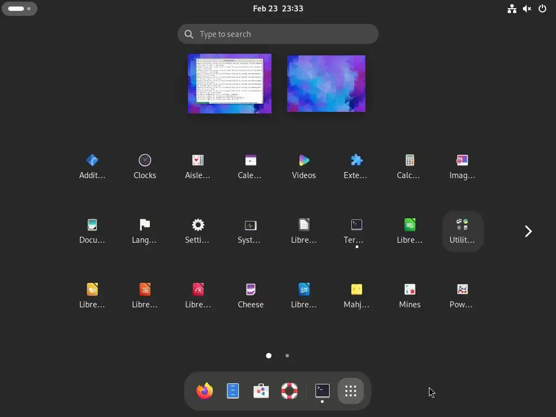
Task: Focus Terminal from the dock
Action: point(323,391)
